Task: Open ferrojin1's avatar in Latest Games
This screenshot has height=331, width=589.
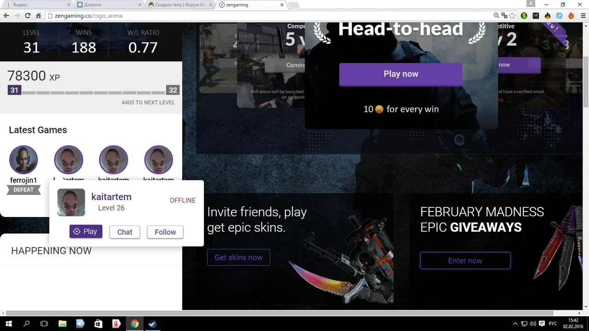Action: coord(23,160)
